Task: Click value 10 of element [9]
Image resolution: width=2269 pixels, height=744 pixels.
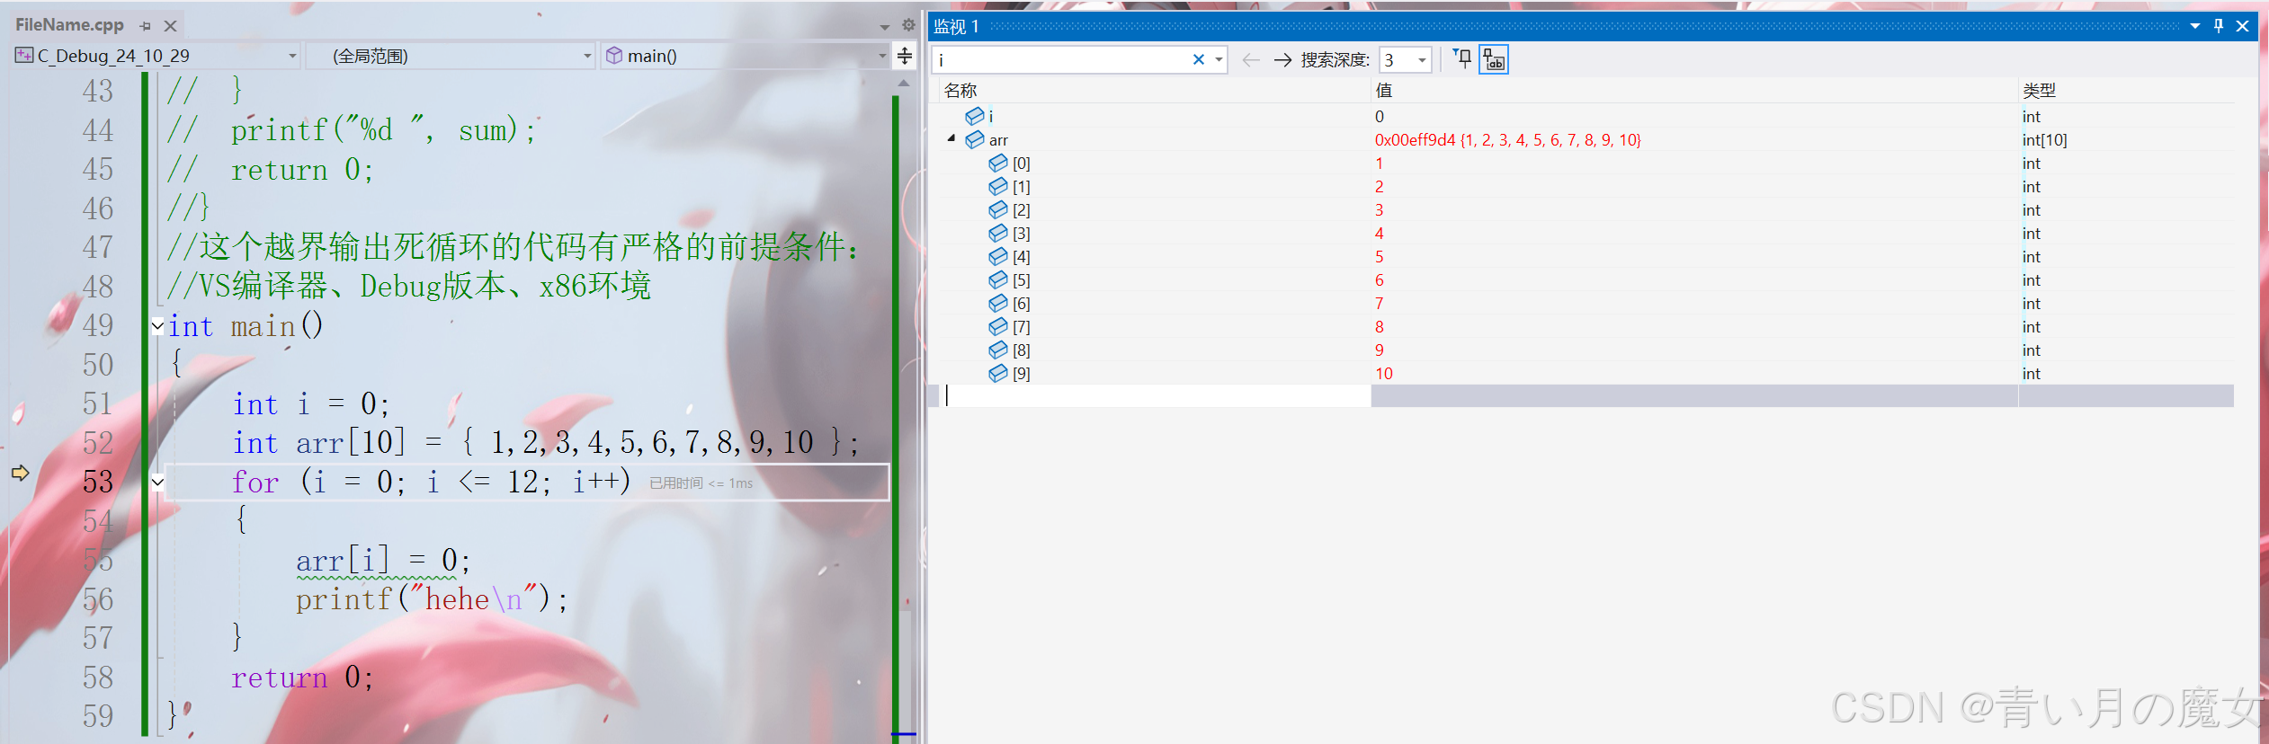Action: click(1383, 373)
